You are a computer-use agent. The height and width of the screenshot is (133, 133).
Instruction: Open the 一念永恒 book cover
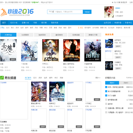coord(30,50)
